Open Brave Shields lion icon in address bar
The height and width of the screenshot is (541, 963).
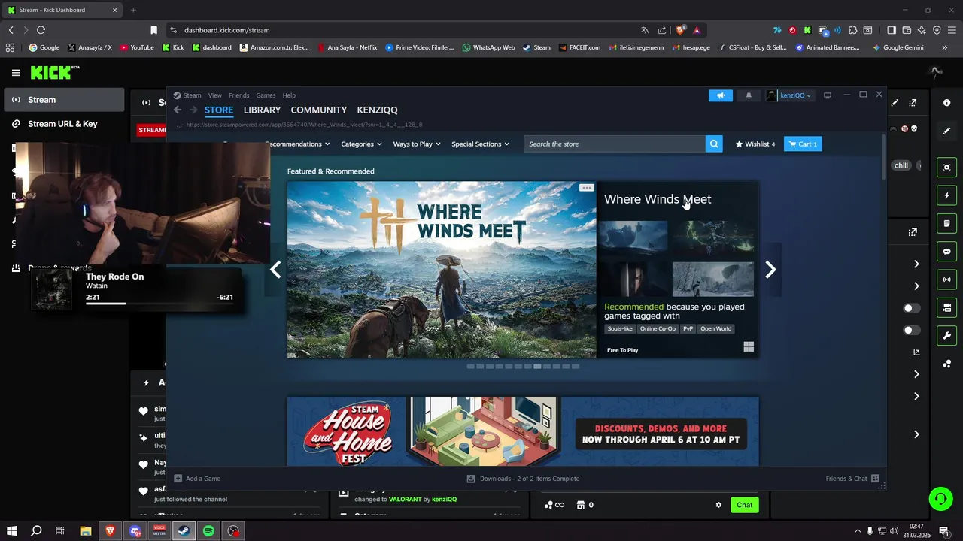pyautogui.click(x=681, y=30)
